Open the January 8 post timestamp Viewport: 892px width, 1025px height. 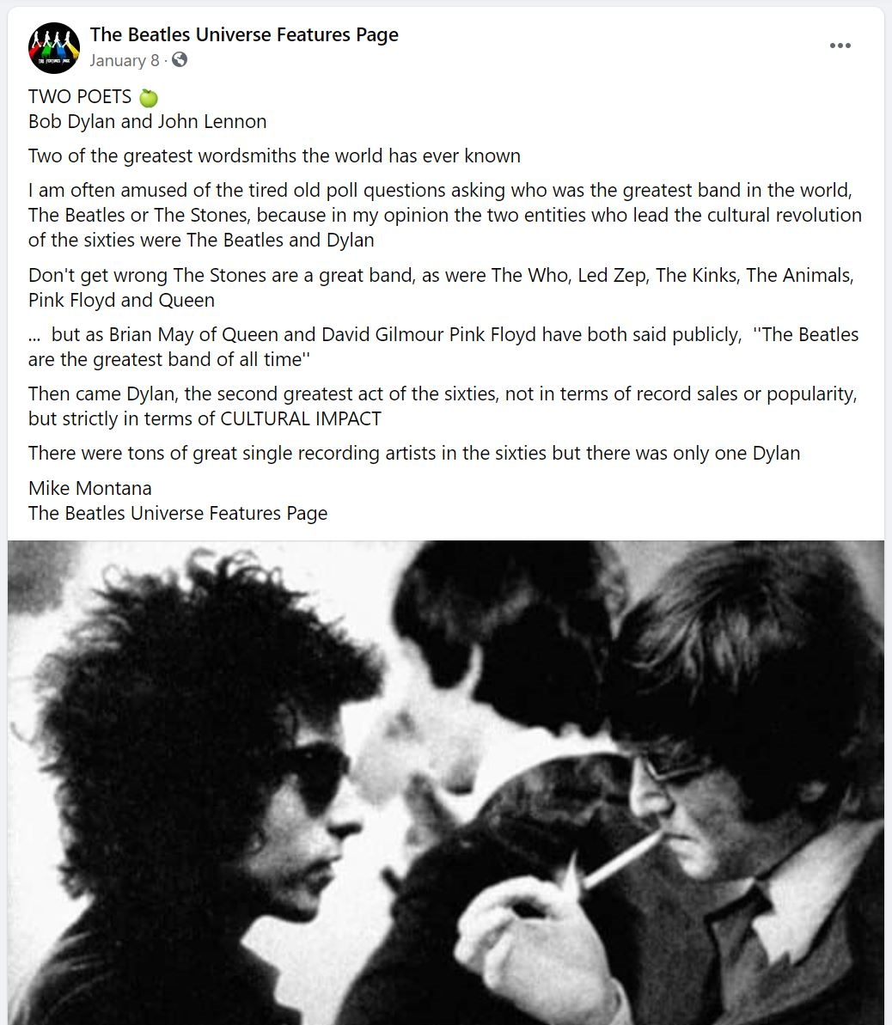click(125, 61)
